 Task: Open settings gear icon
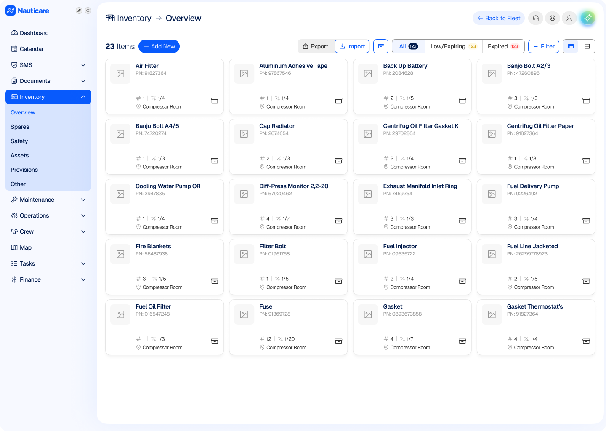coord(553,18)
